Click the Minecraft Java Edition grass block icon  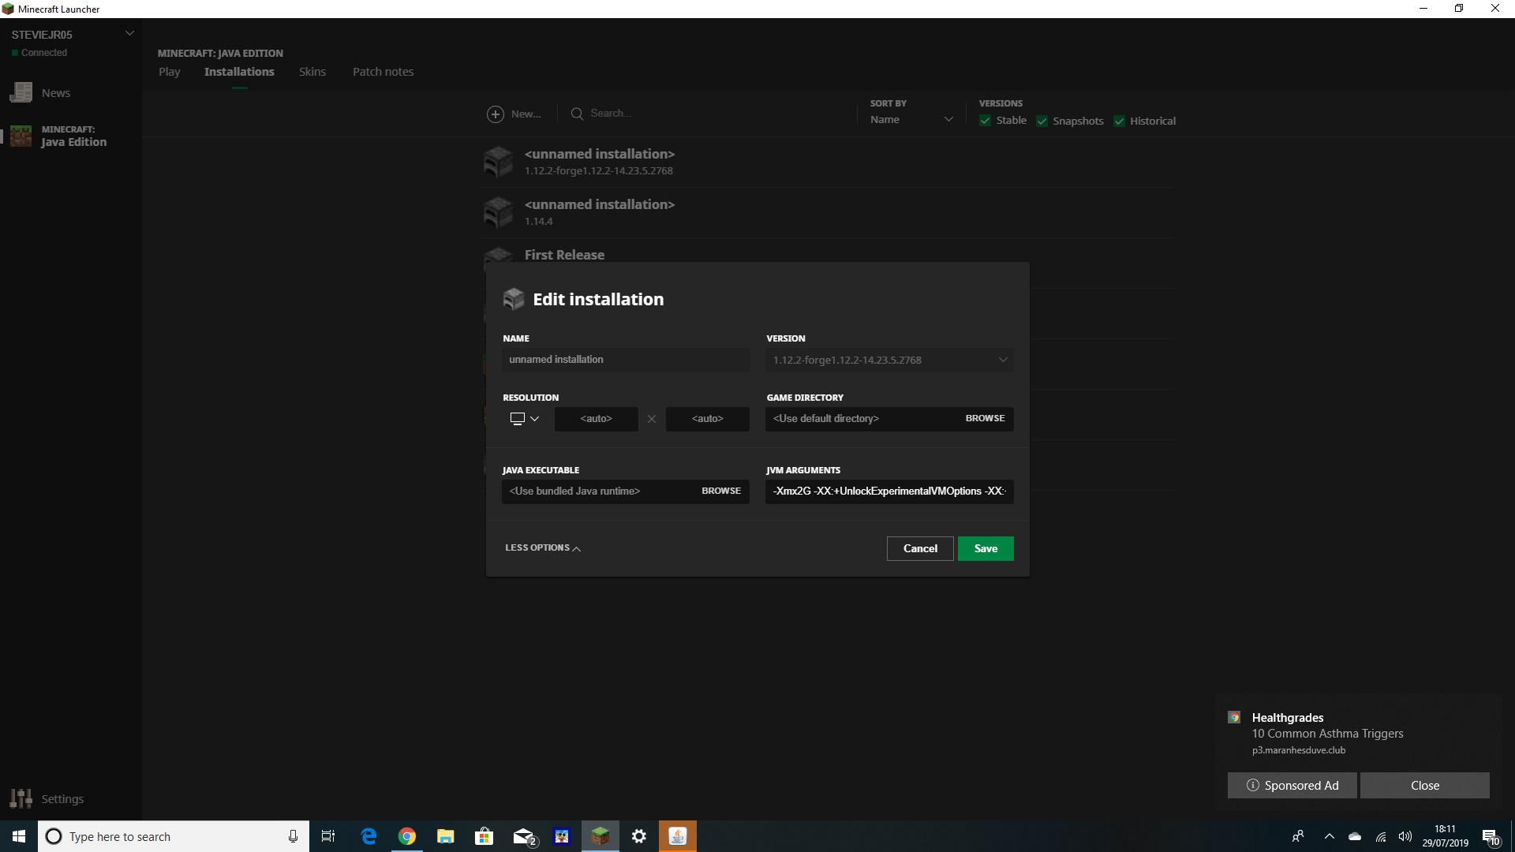[21, 136]
